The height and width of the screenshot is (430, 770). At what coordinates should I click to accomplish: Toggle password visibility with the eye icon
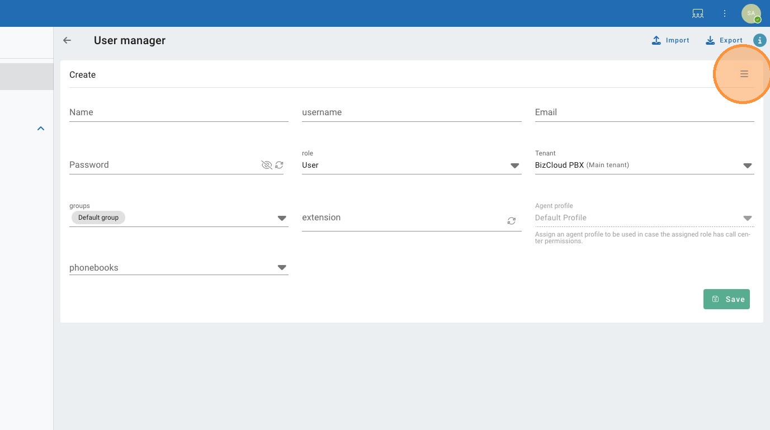[267, 165]
